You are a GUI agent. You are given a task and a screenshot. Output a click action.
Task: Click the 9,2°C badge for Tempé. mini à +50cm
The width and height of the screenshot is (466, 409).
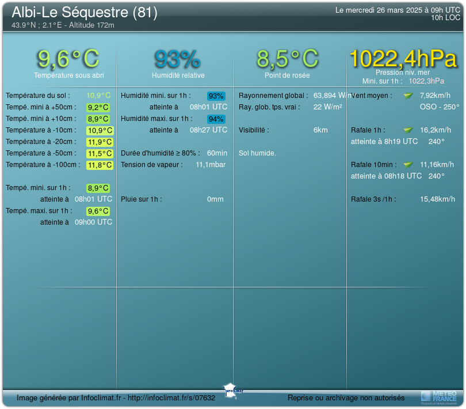(x=98, y=107)
